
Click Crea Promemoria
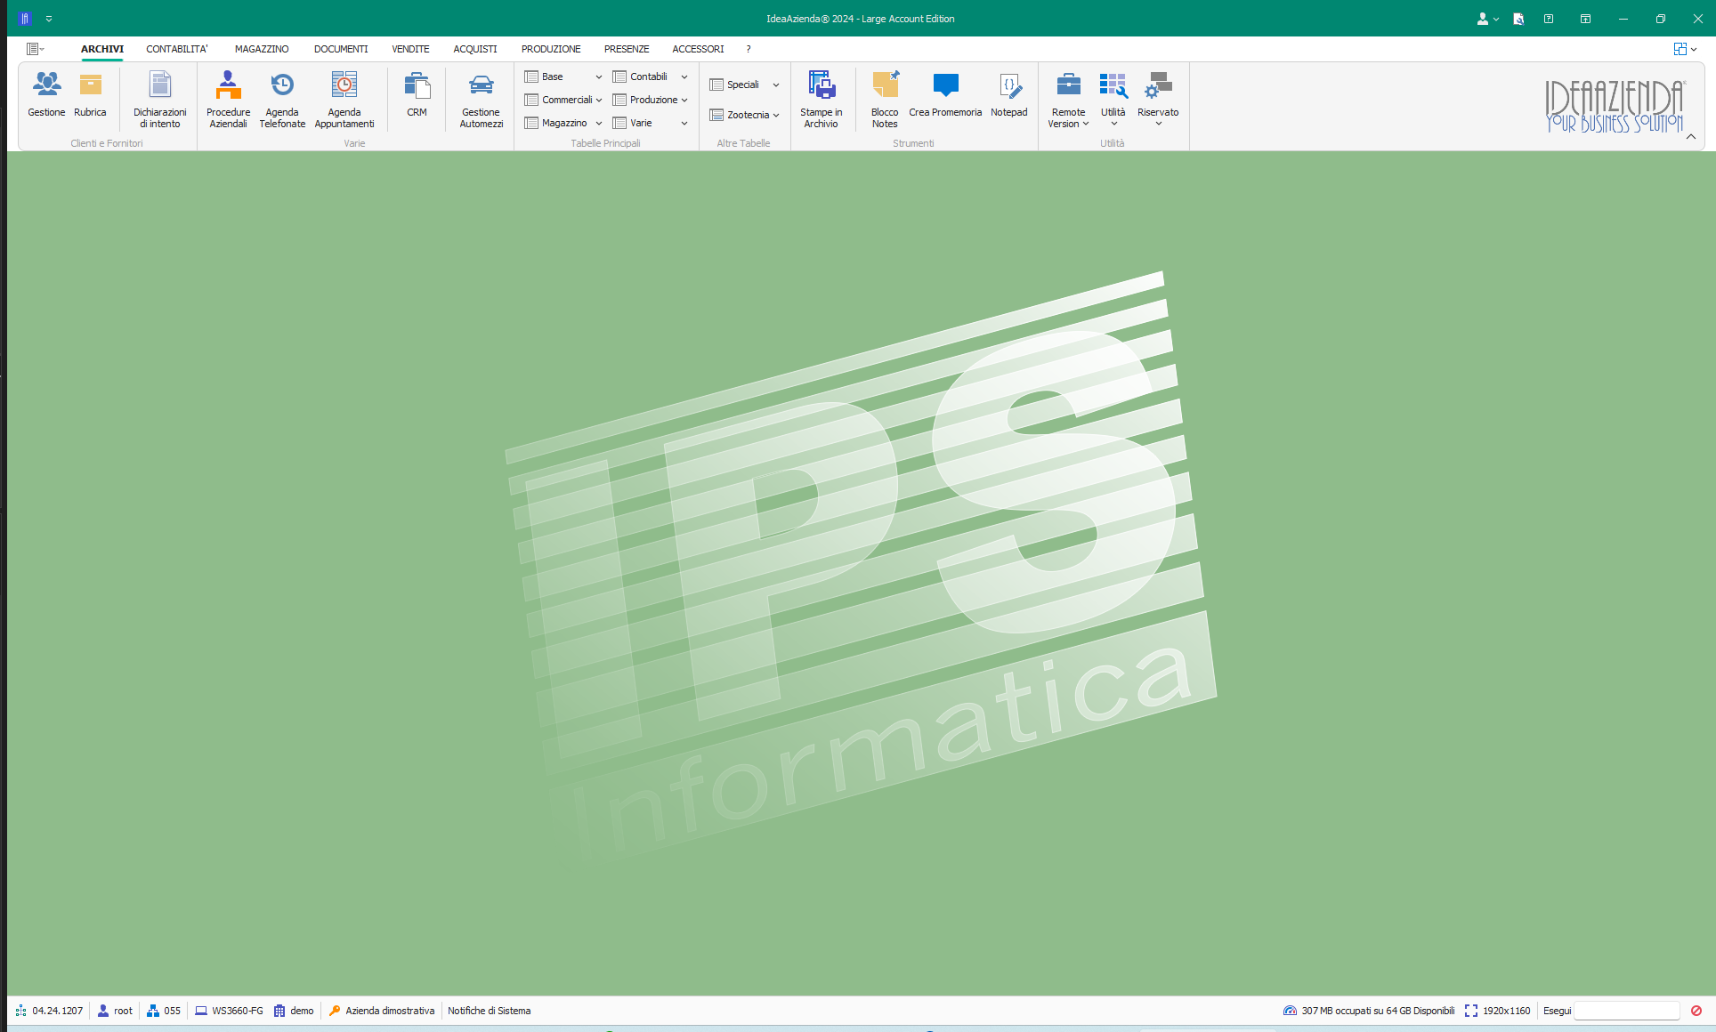tap(945, 95)
